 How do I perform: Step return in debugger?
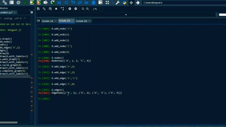80,2
